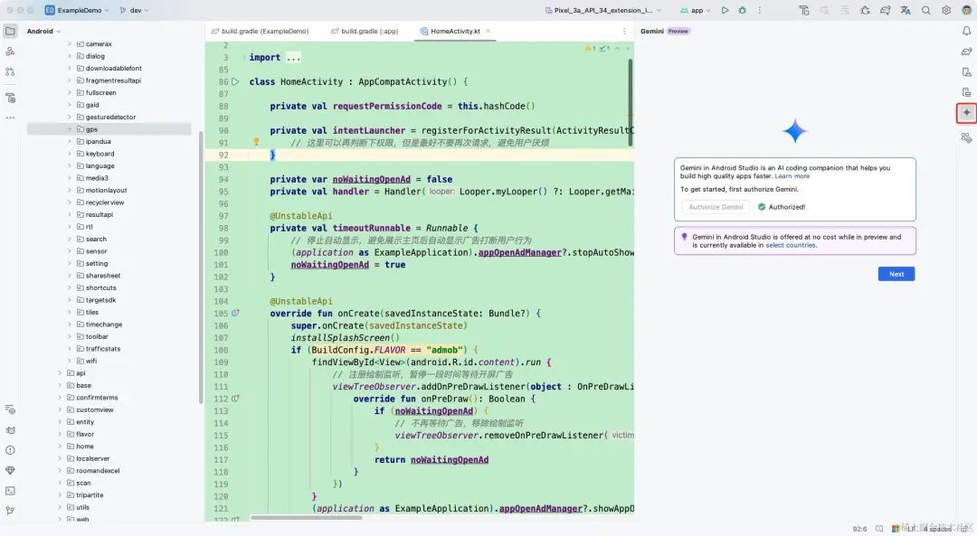Click the Next button in Gemini panel
Image resolution: width=977 pixels, height=536 pixels.
tap(896, 274)
